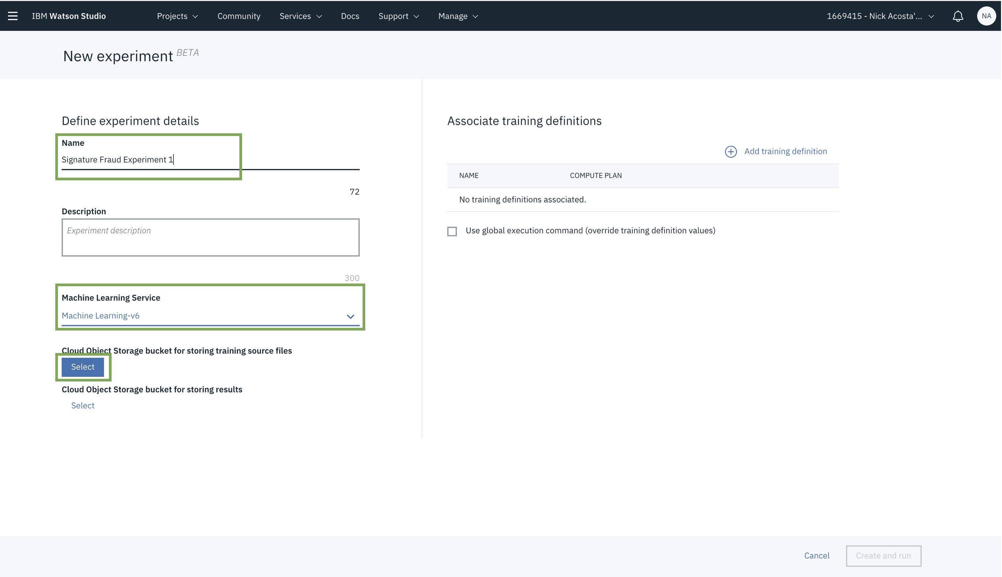This screenshot has height=577, width=1002.
Task: Go to IBM Watson Studio home
Action: [69, 16]
